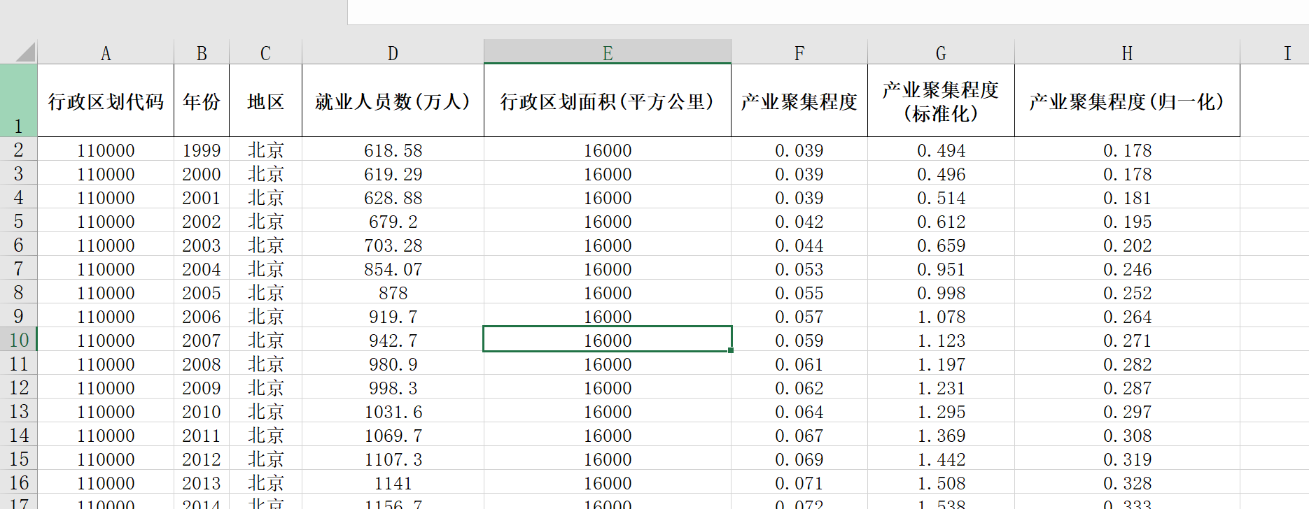Click the Select All corner triangle
The height and width of the screenshot is (509, 1309).
tap(25, 52)
